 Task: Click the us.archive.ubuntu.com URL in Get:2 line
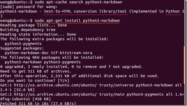click(x=55, y=94)
